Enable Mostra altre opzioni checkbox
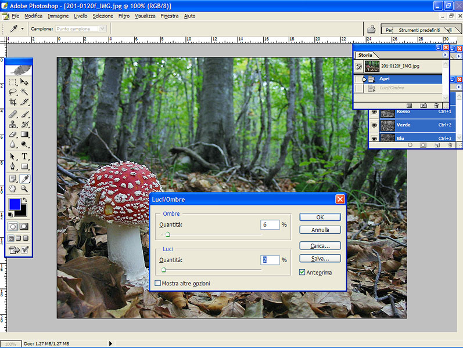Viewport: 463px width, 348px height. pos(157,283)
